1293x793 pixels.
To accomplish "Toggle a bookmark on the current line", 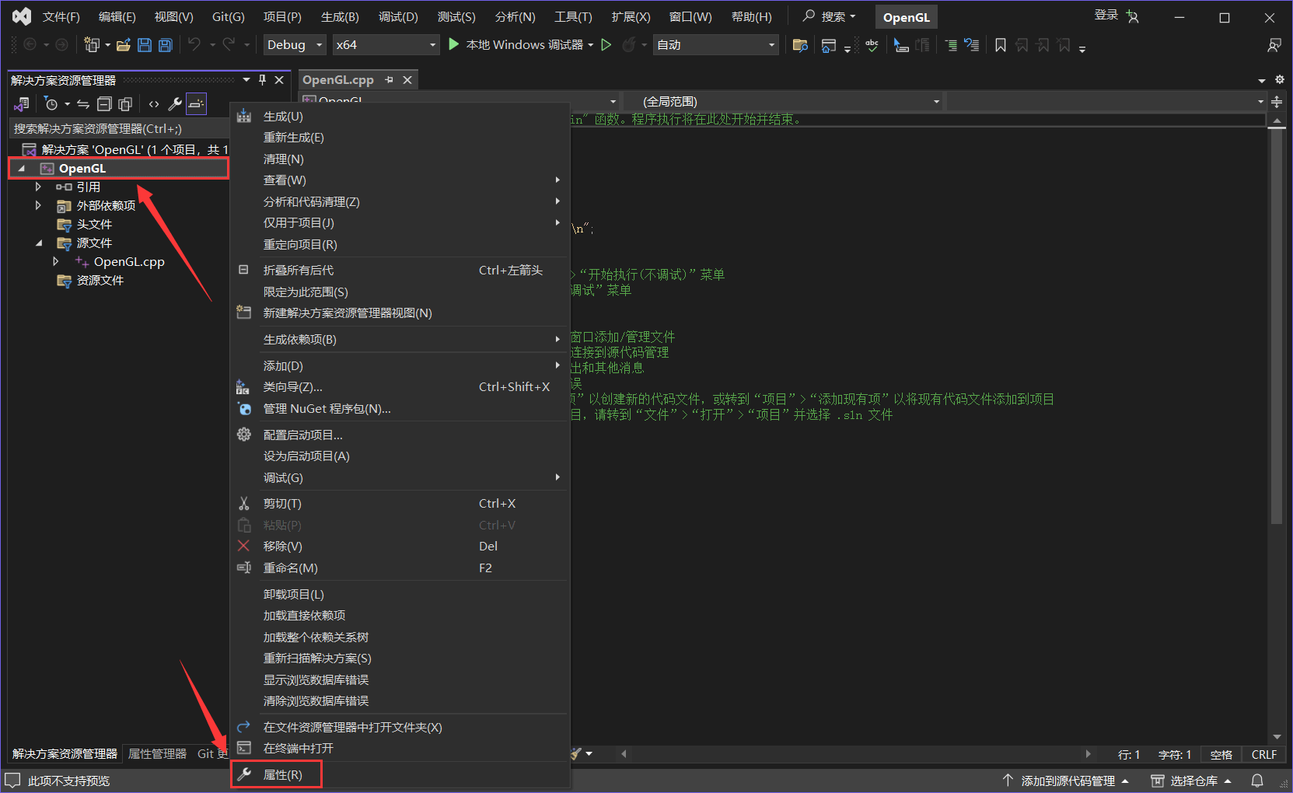I will point(1001,45).
